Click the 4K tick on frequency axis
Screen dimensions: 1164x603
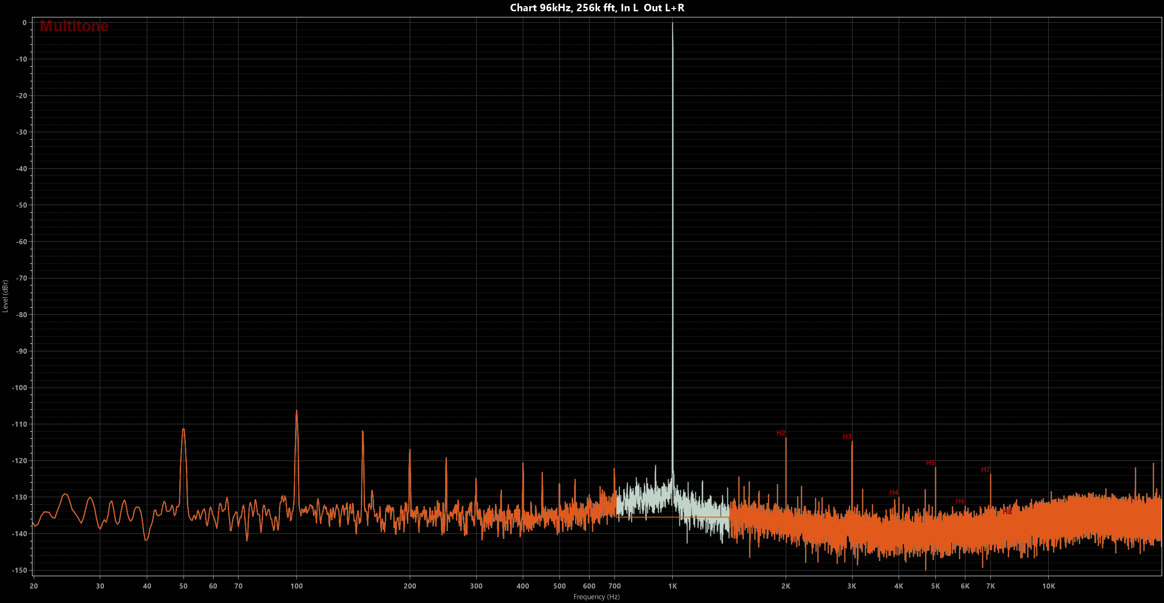click(x=899, y=586)
